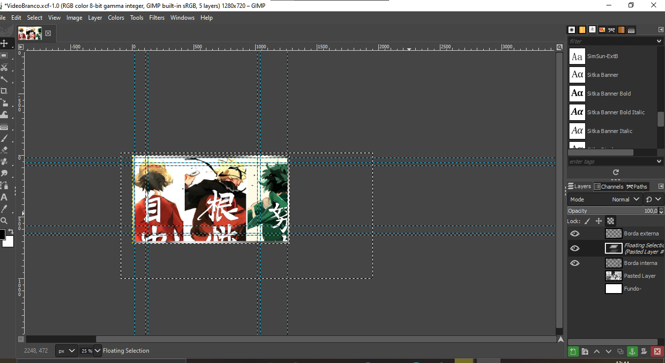Viewport: 665px width, 363px height.
Task: Switch to the Channels tab
Action: [x=609, y=187]
